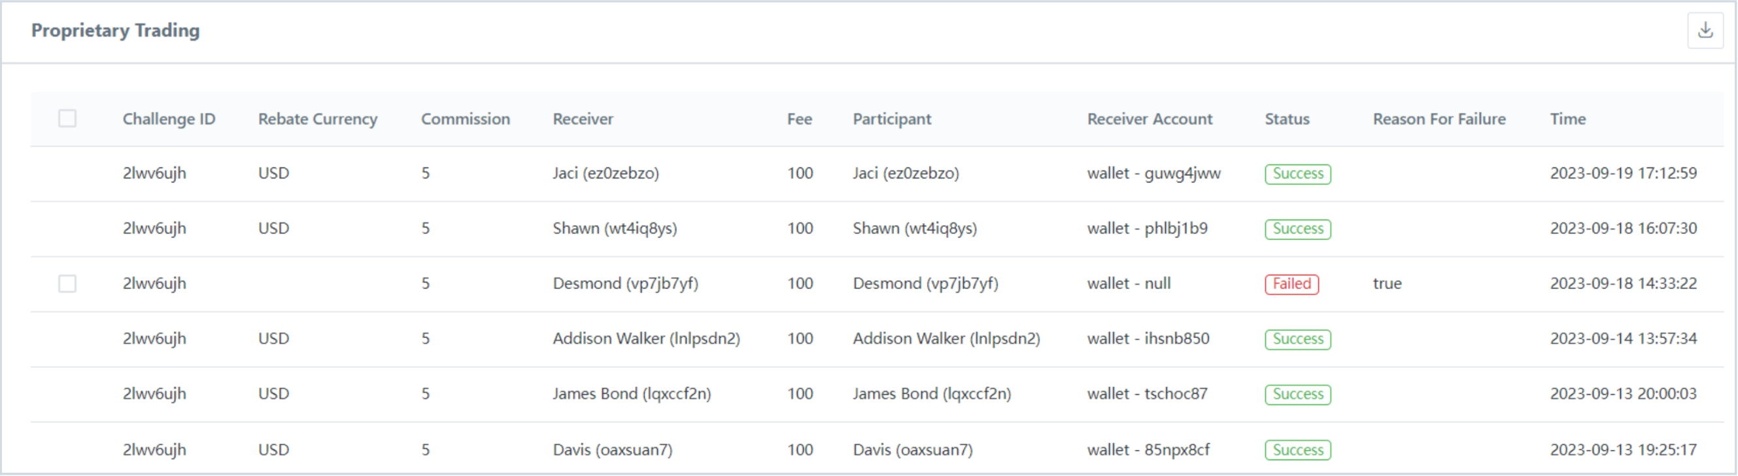
Task: Click Success badge in Shawn row
Action: (x=1297, y=229)
